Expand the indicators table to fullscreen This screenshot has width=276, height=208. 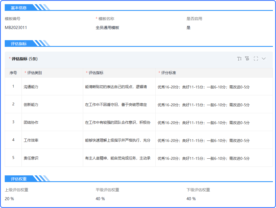[256, 59]
